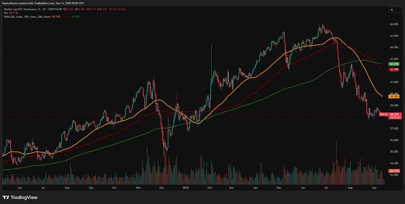Click the 64.00% gridline label on price scale

395,47
